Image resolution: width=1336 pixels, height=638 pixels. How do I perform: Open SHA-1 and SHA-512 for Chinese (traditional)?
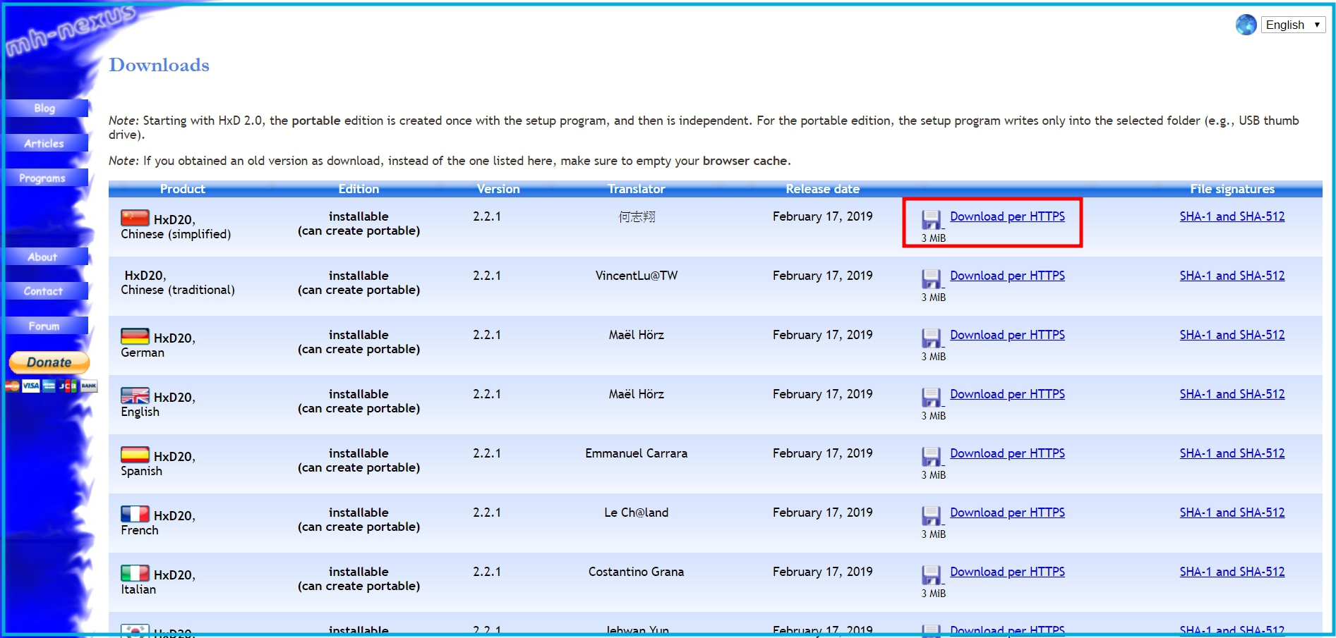click(x=1232, y=276)
